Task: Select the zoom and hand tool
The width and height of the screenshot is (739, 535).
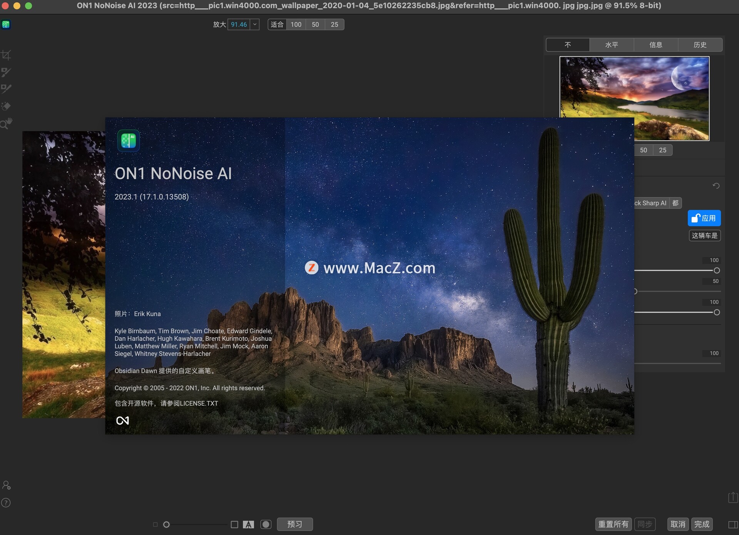Action: 6,123
